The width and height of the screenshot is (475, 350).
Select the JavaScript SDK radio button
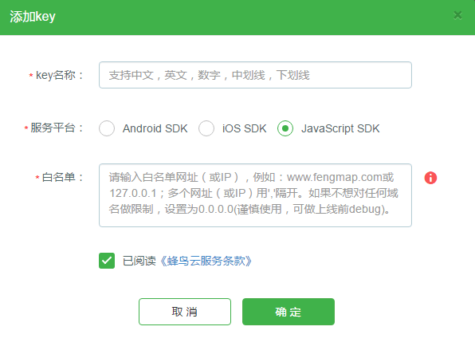tap(285, 128)
